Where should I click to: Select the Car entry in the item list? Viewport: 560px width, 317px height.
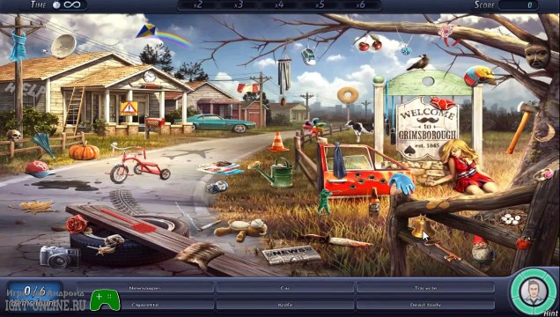pos(285,288)
